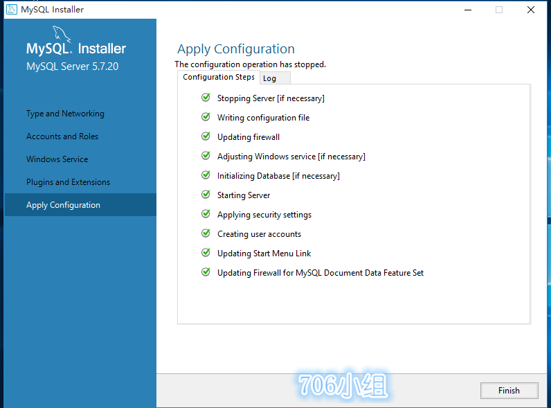
Task: Click MySQL Installer title bar icon
Action: click(12, 10)
